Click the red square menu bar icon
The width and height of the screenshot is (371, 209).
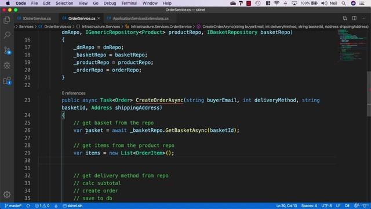tap(249, 3)
